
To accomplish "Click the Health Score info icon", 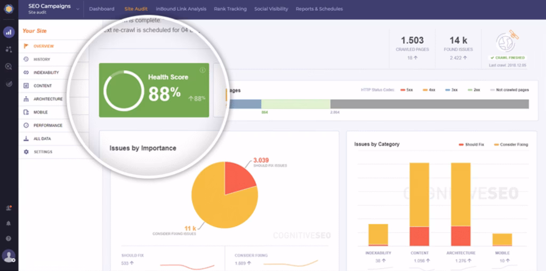I will (203, 70).
